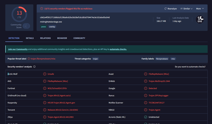
Task: Expand the More dropdown chevron
Action: (203, 8)
